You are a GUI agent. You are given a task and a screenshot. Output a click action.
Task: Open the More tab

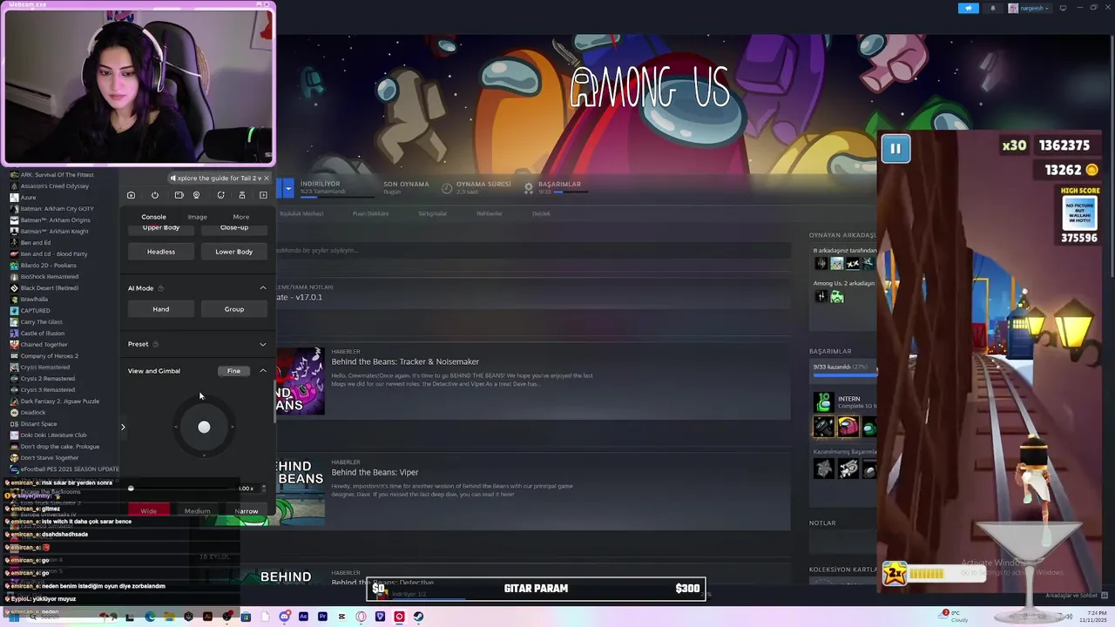click(x=241, y=217)
